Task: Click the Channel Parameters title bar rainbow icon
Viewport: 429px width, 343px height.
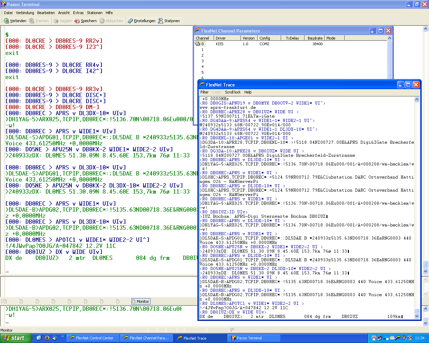Action: [x=197, y=30]
